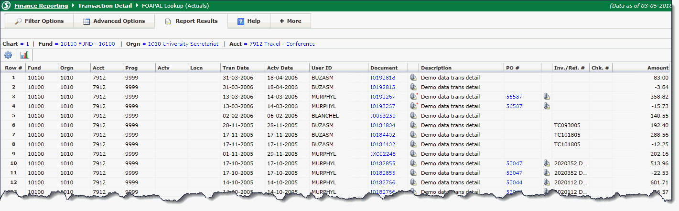Open the Filter Options tab
Image resolution: width=679 pixels, height=211 pixels.
pos(39,21)
